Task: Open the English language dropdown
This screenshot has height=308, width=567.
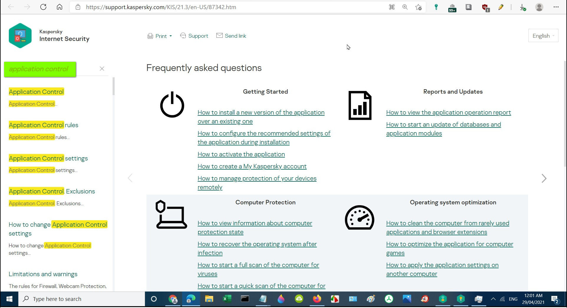Action: 543,36
